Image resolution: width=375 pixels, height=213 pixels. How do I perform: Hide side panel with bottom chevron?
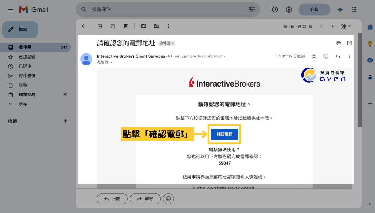[370, 205]
